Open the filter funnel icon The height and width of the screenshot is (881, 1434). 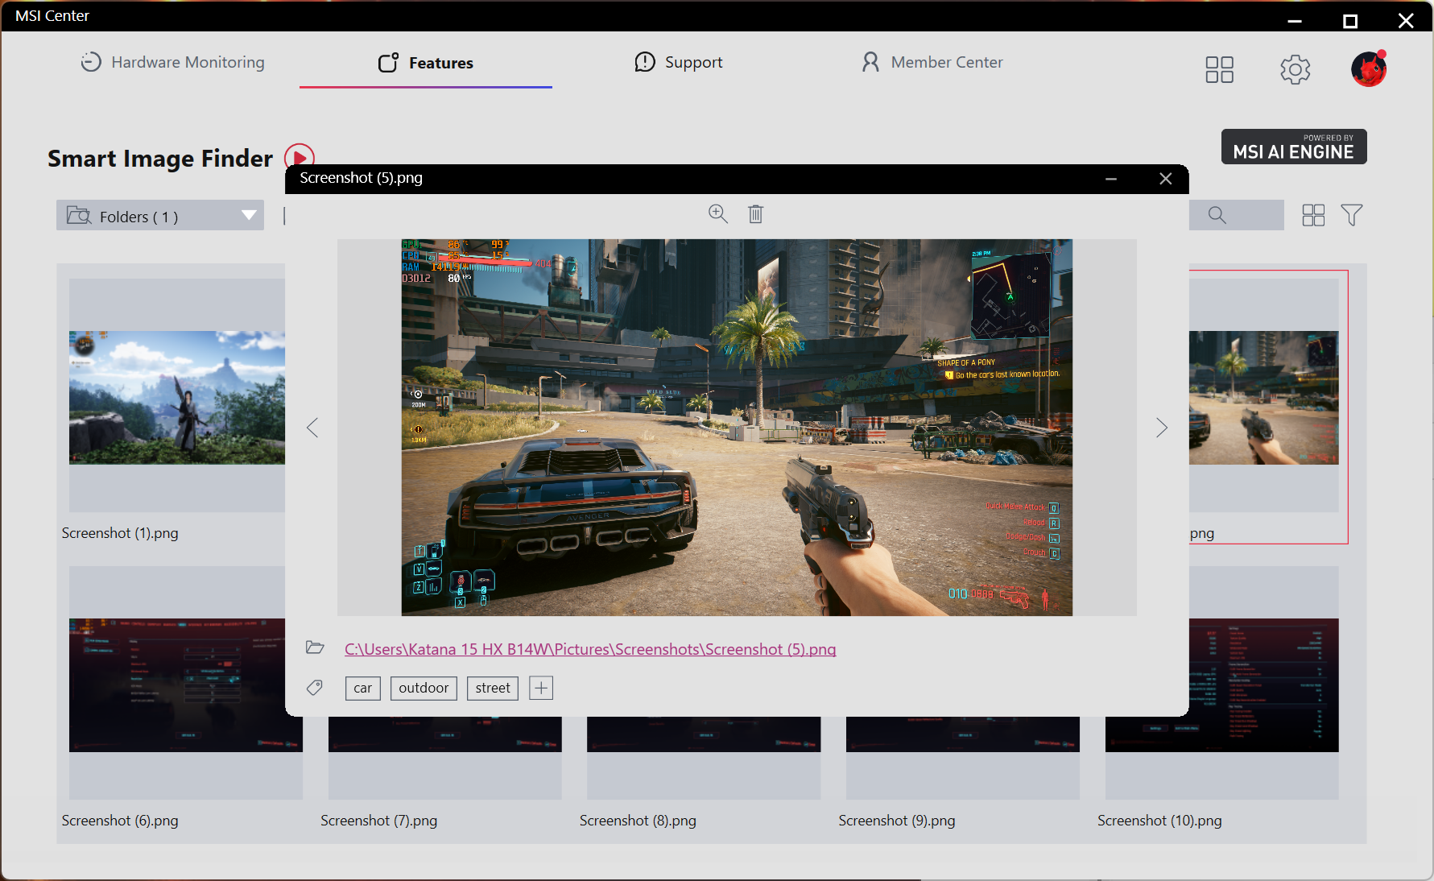tap(1351, 215)
